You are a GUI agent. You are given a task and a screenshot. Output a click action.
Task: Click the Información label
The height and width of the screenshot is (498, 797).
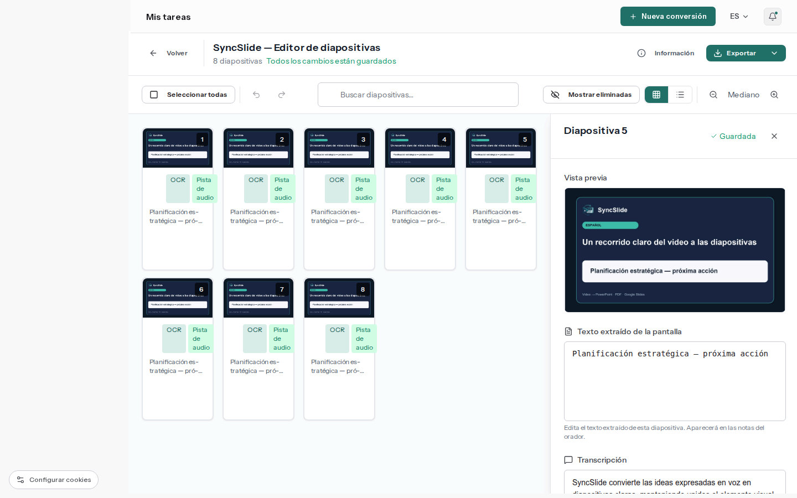pyautogui.click(x=674, y=53)
